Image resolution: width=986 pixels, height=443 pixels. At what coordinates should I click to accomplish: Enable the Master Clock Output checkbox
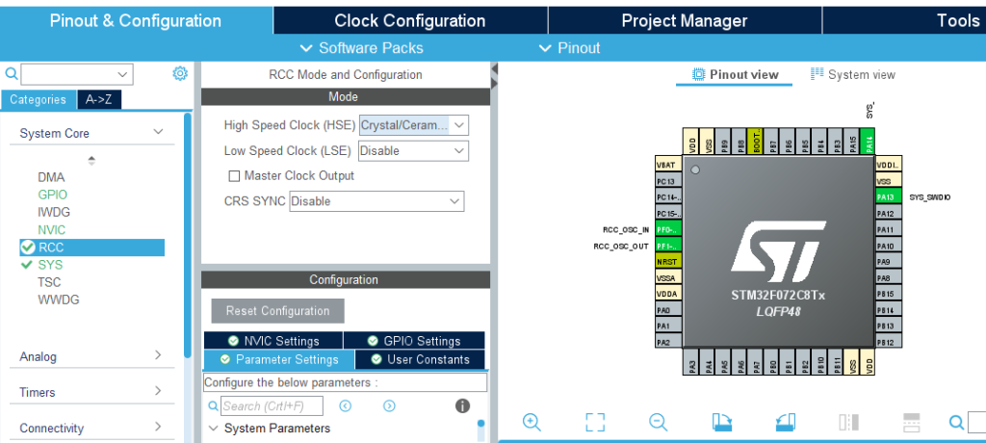(x=235, y=175)
